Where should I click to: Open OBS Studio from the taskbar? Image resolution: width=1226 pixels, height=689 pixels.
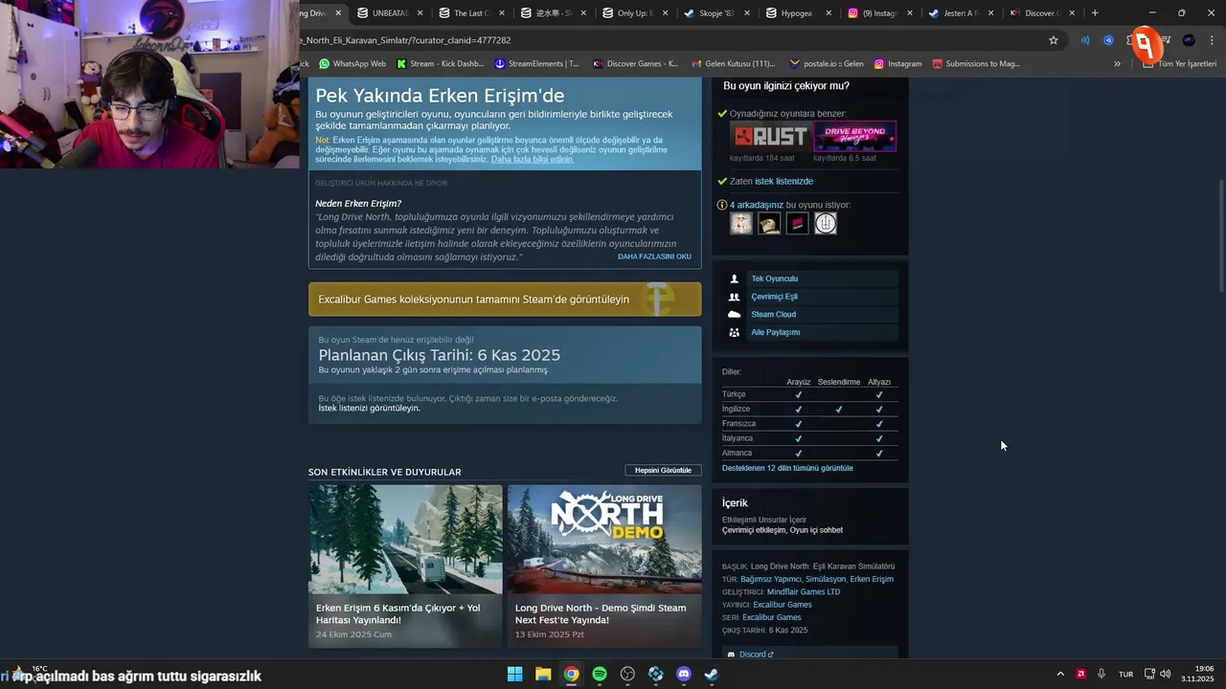[x=627, y=674]
